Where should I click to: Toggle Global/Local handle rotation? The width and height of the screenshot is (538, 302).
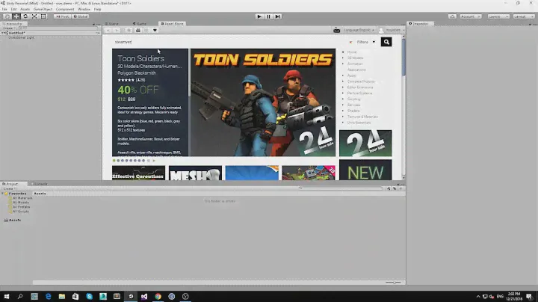point(81,16)
